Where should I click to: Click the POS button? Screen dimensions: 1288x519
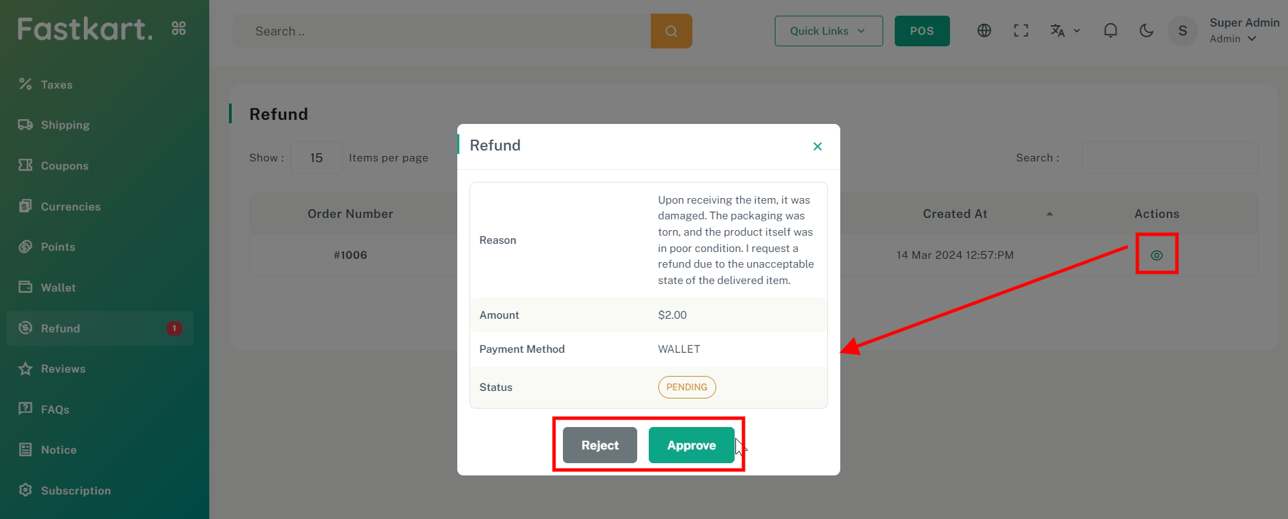[921, 31]
